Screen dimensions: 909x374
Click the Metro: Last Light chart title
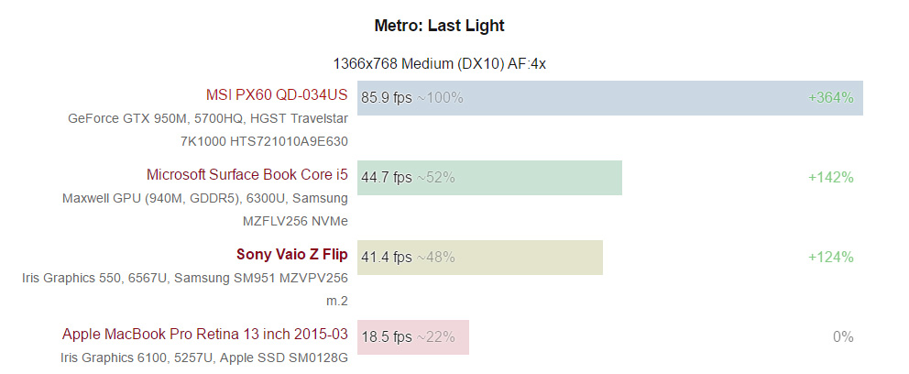pos(440,26)
